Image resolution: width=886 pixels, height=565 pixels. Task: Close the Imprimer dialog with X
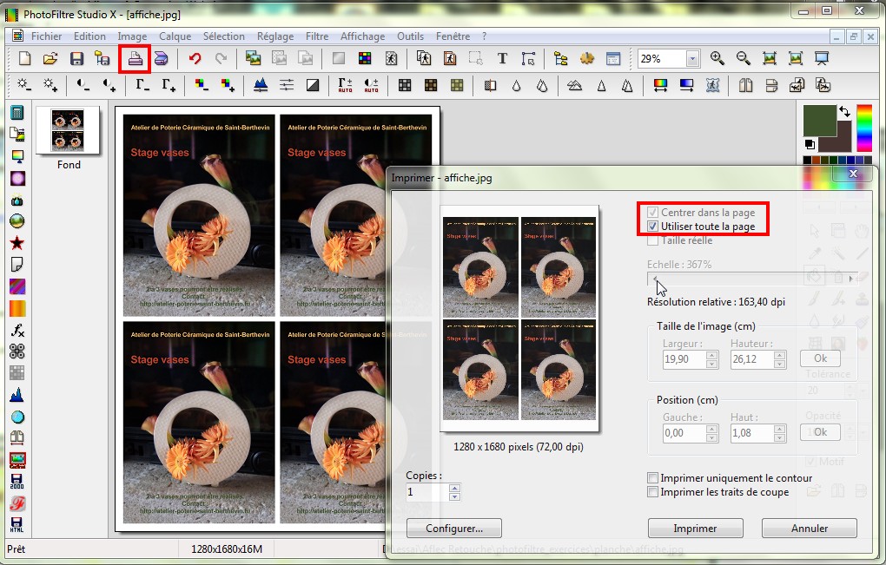(853, 174)
